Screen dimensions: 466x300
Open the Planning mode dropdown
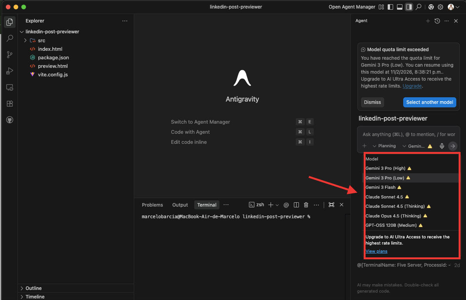[x=384, y=146]
